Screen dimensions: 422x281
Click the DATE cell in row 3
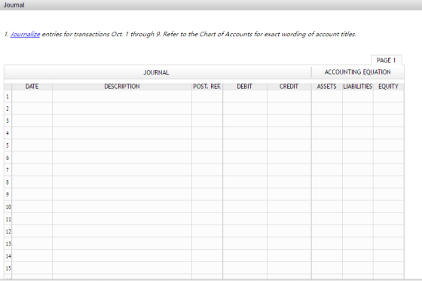32,121
